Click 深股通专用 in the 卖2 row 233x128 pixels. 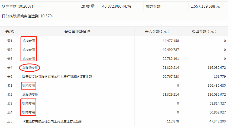tap(30, 95)
